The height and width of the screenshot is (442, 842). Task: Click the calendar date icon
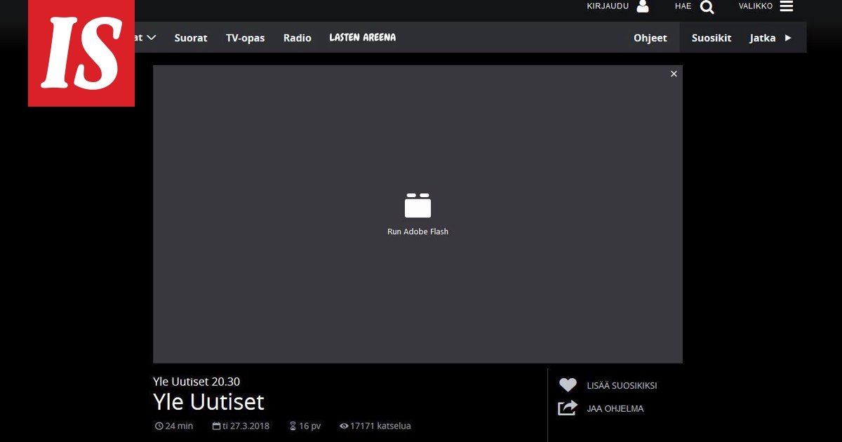point(216,426)
